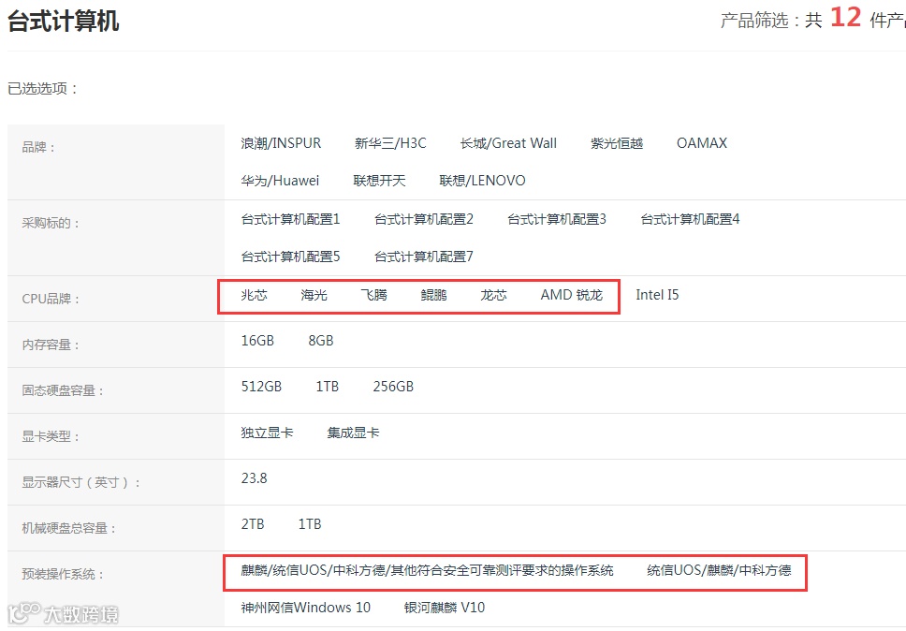
Task: Choose the 联想开天 brand filter
Action: pyautogui.click(x=379, y=181)
